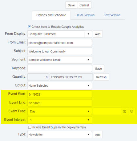Check Include Email Dups in deployment
137x141 pixels.
(30, 127)
